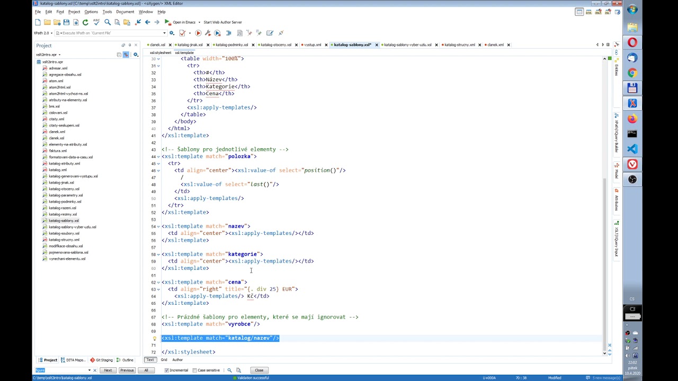Screen dimensions: 678x381
Task: Open Opera from Windows taskbar
Action: [632, 43]
